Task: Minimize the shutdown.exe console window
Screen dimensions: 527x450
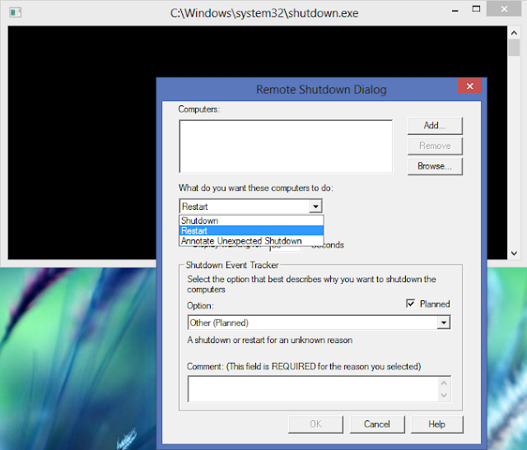Action: point(455,10)
